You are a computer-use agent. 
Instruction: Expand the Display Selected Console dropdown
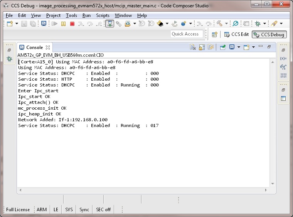[239, 47]
